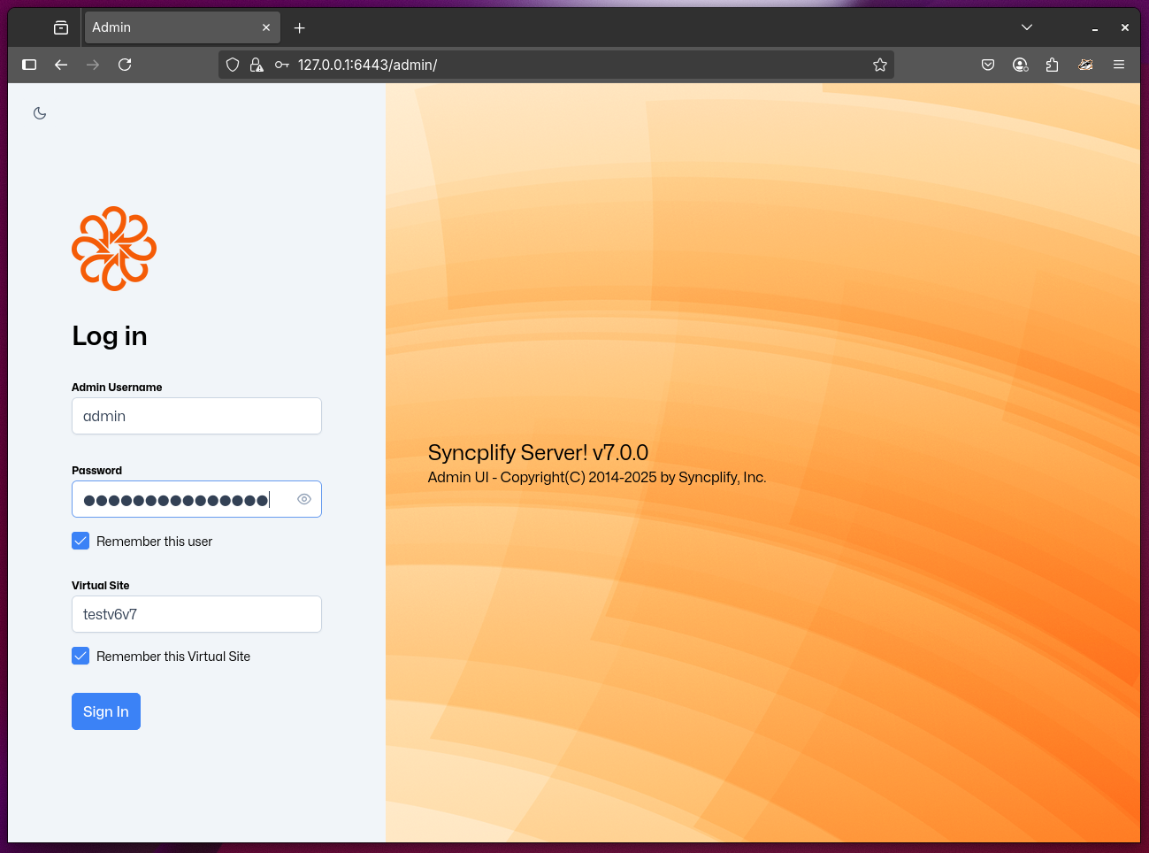This screenshot has width=1149, height=853.
Task: Open a new browser tab
Action: click(299, 27)
